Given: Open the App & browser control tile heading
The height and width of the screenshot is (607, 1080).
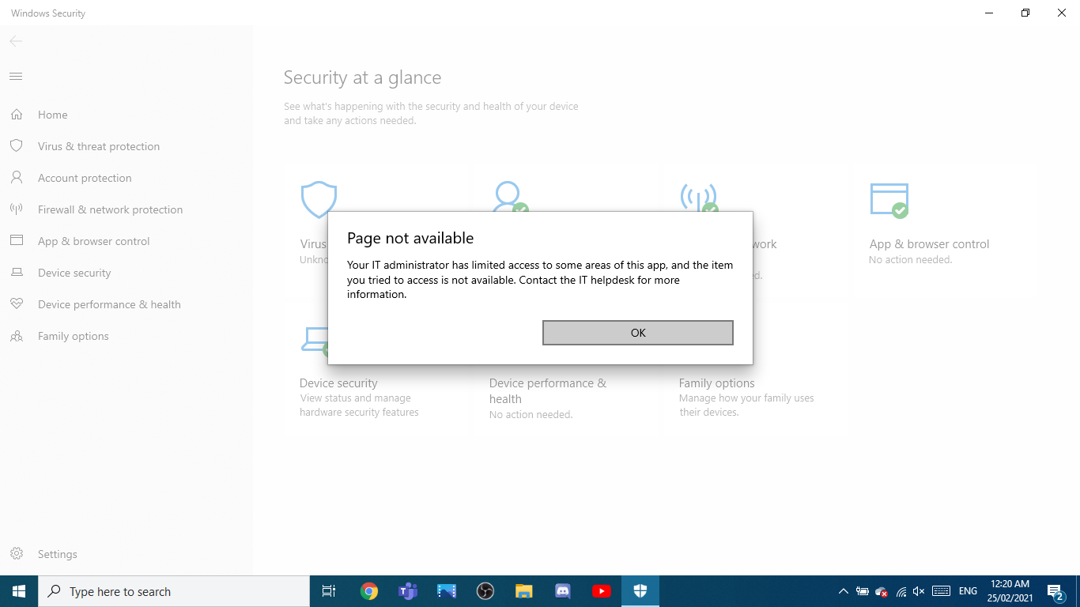Looking at the screenshot, I should coord(929,244).
